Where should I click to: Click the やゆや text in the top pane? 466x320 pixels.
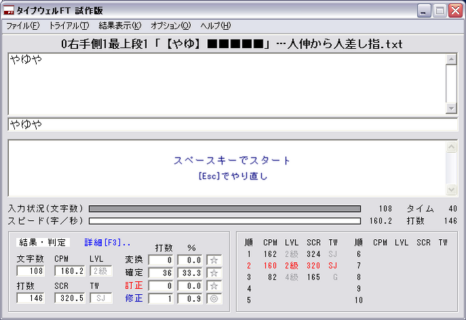click(x=26, y=60)
